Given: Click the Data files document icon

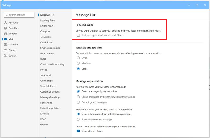Looking at the screenshot, I should coord(6,28).
